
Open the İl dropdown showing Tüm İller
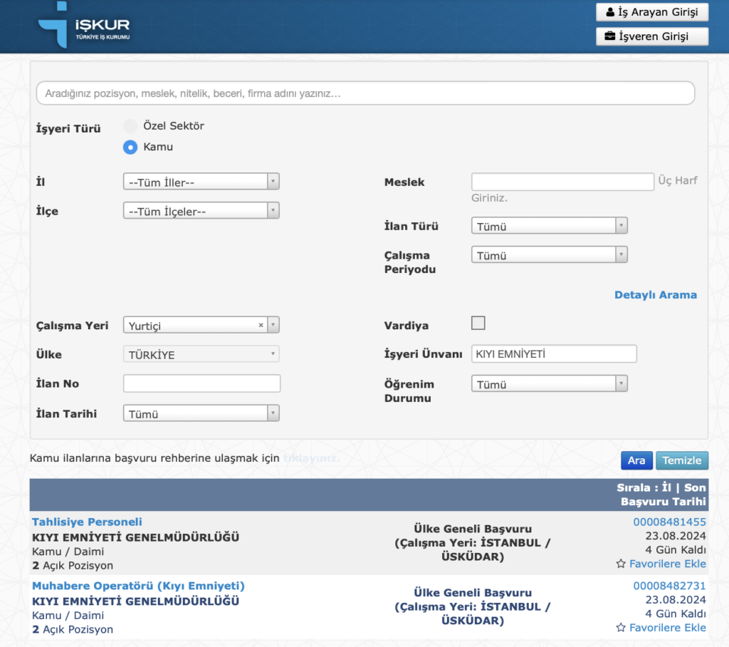point(201,182)
